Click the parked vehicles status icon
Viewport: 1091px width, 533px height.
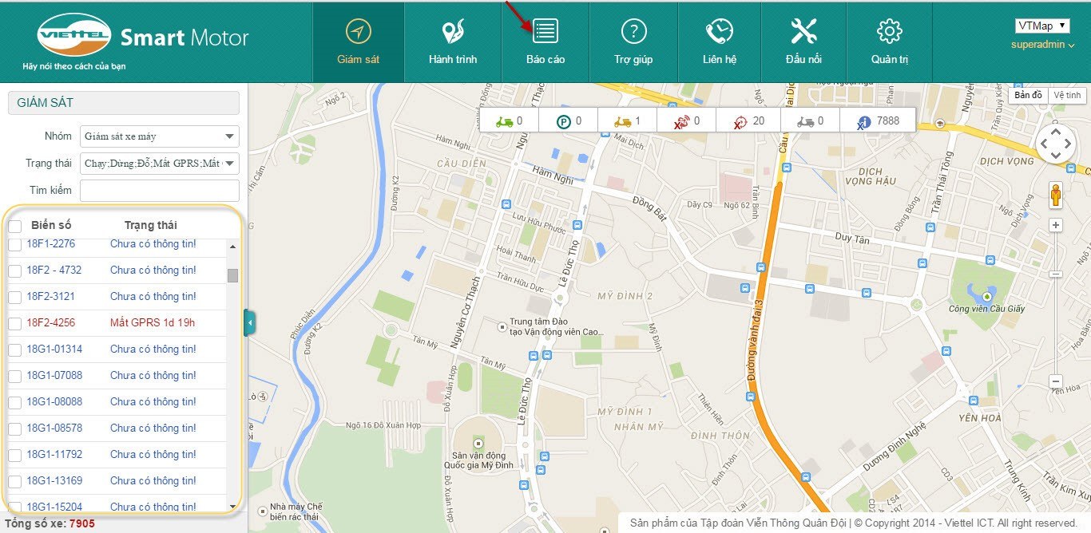coord(565,121)
